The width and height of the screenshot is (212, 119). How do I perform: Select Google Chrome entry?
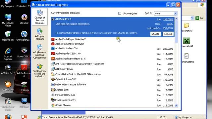point(113,105)
